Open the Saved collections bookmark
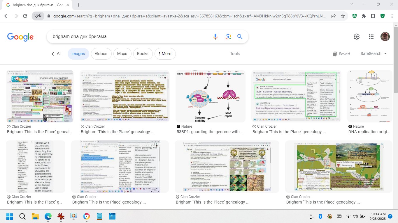 [x=341, y=54]
